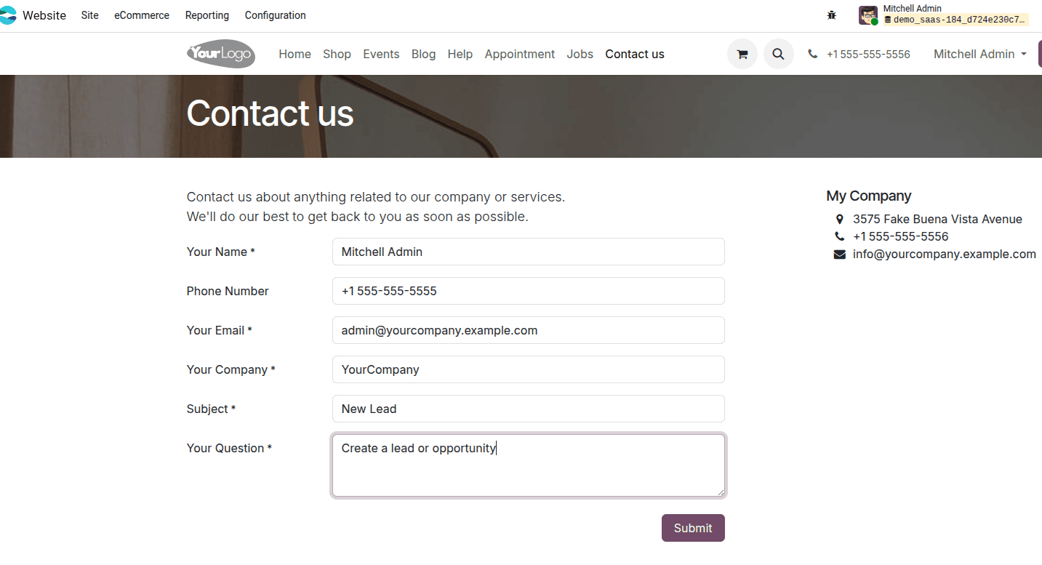This screenshot has height=565, width=1042.
Task: Open the shopping cart icon
Action: click(742, 55)
